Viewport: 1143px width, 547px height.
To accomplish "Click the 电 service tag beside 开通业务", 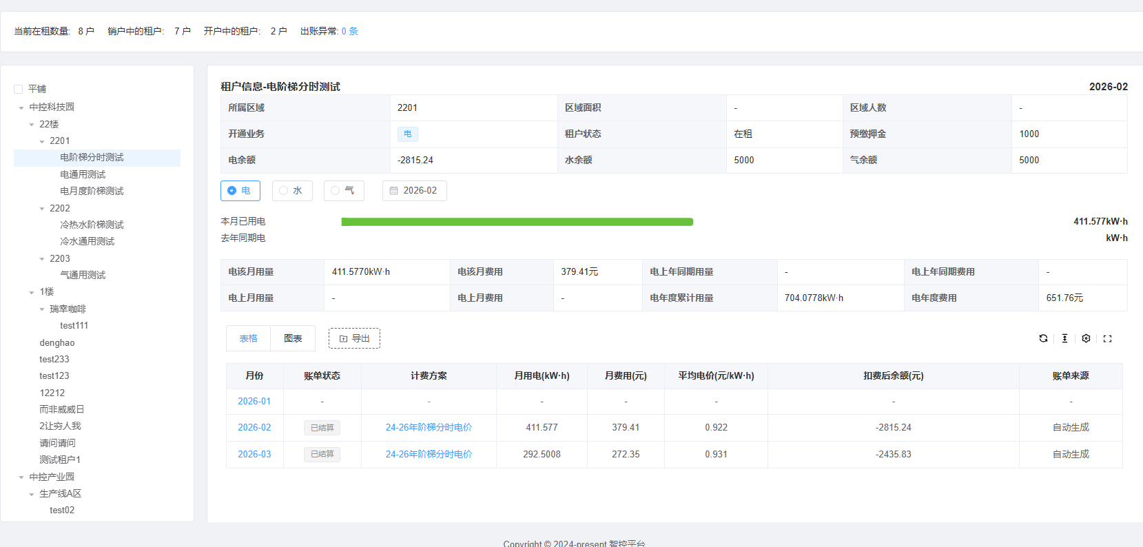I will pos(408,134).
